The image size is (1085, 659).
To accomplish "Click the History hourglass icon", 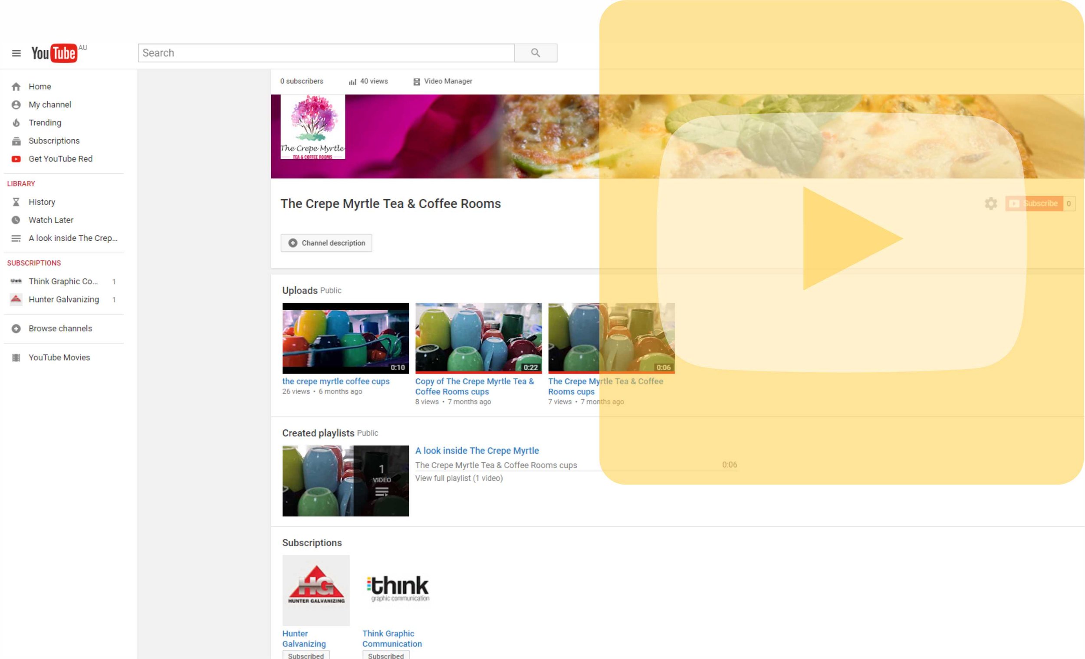I will tap(16, 202).
